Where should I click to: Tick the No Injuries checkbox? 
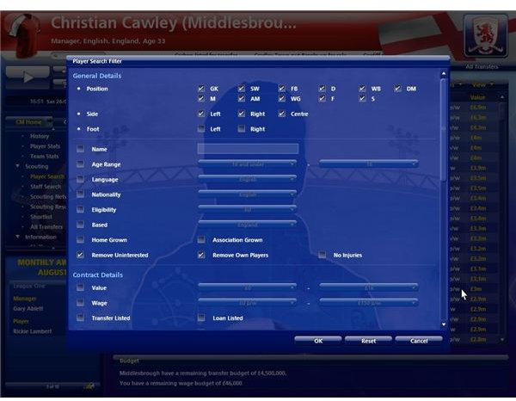[x=322, y=255]
